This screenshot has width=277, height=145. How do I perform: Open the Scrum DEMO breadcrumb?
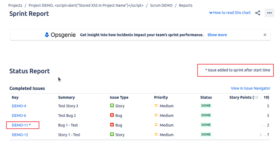pos(161,6)
